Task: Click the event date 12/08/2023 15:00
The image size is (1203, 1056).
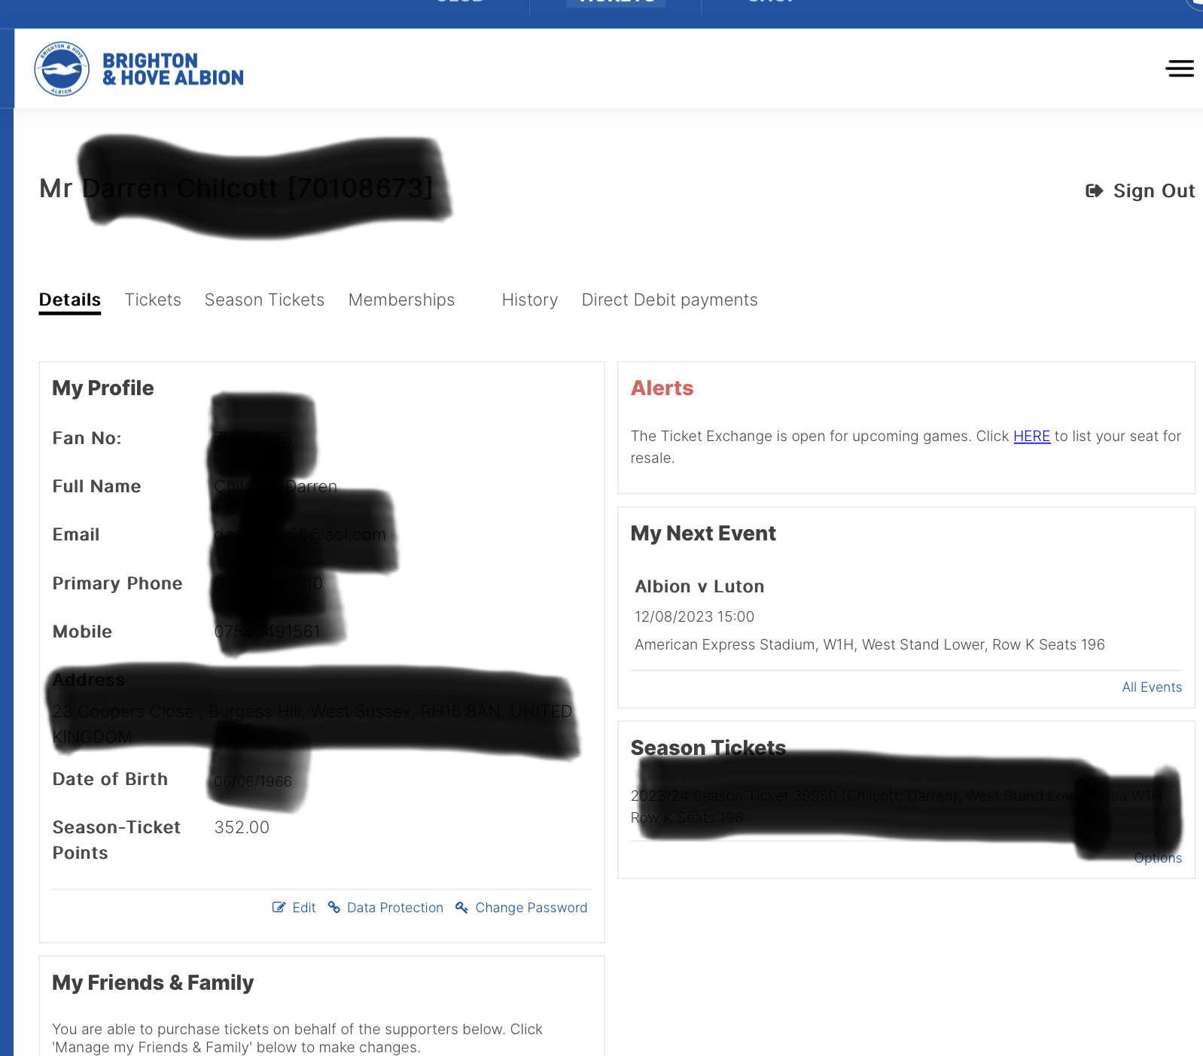Action: tap(694, 616)
